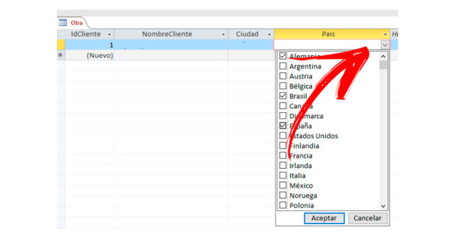Click the select-all corner box of table

[x=60, y=34]
